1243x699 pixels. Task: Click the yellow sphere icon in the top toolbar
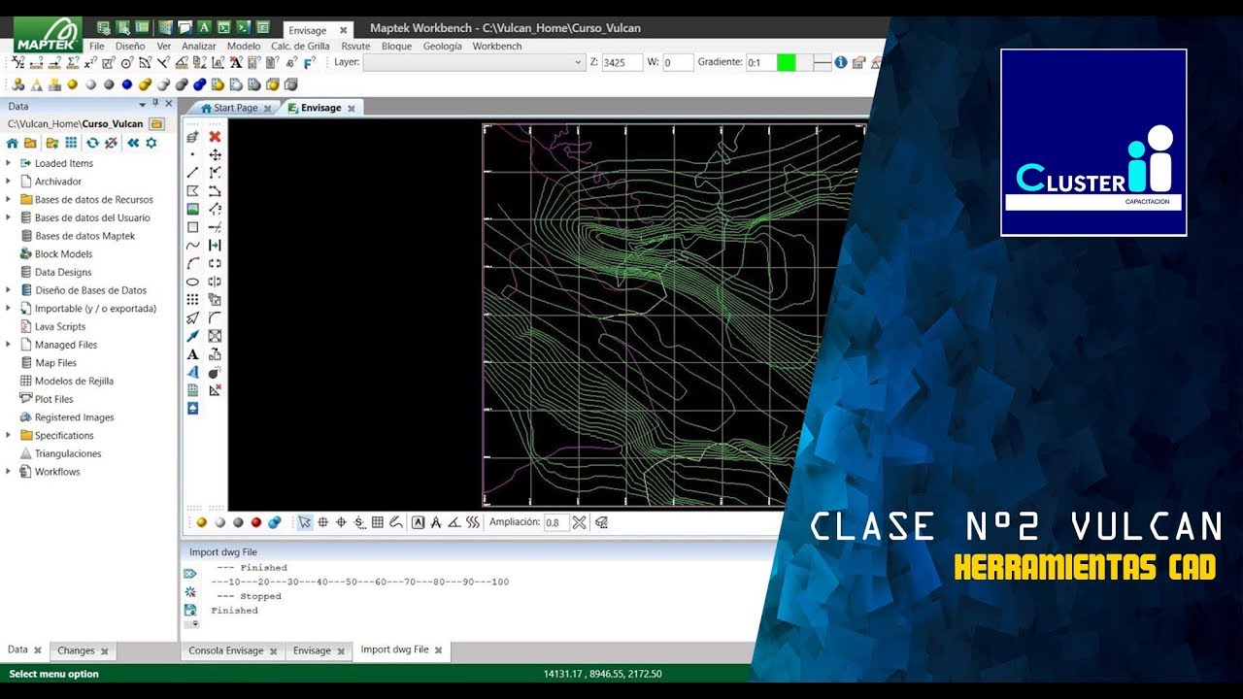72,84
